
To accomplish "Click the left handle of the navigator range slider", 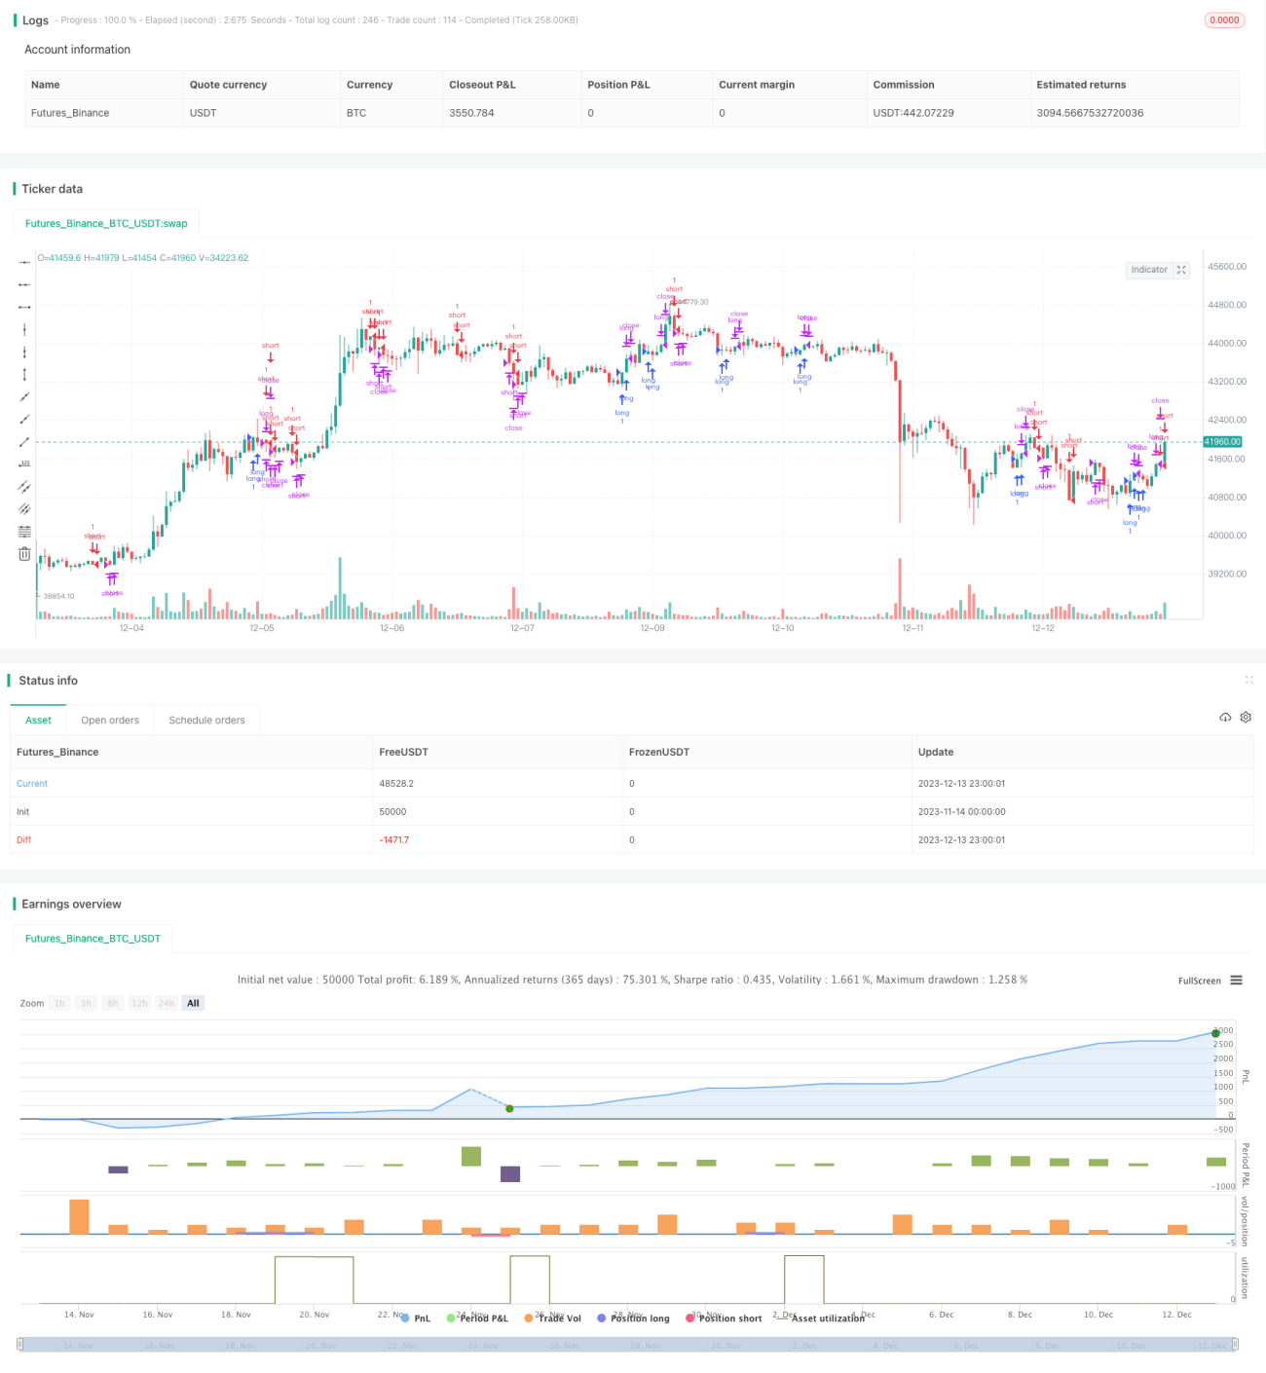I will [x=20, y=1345].
